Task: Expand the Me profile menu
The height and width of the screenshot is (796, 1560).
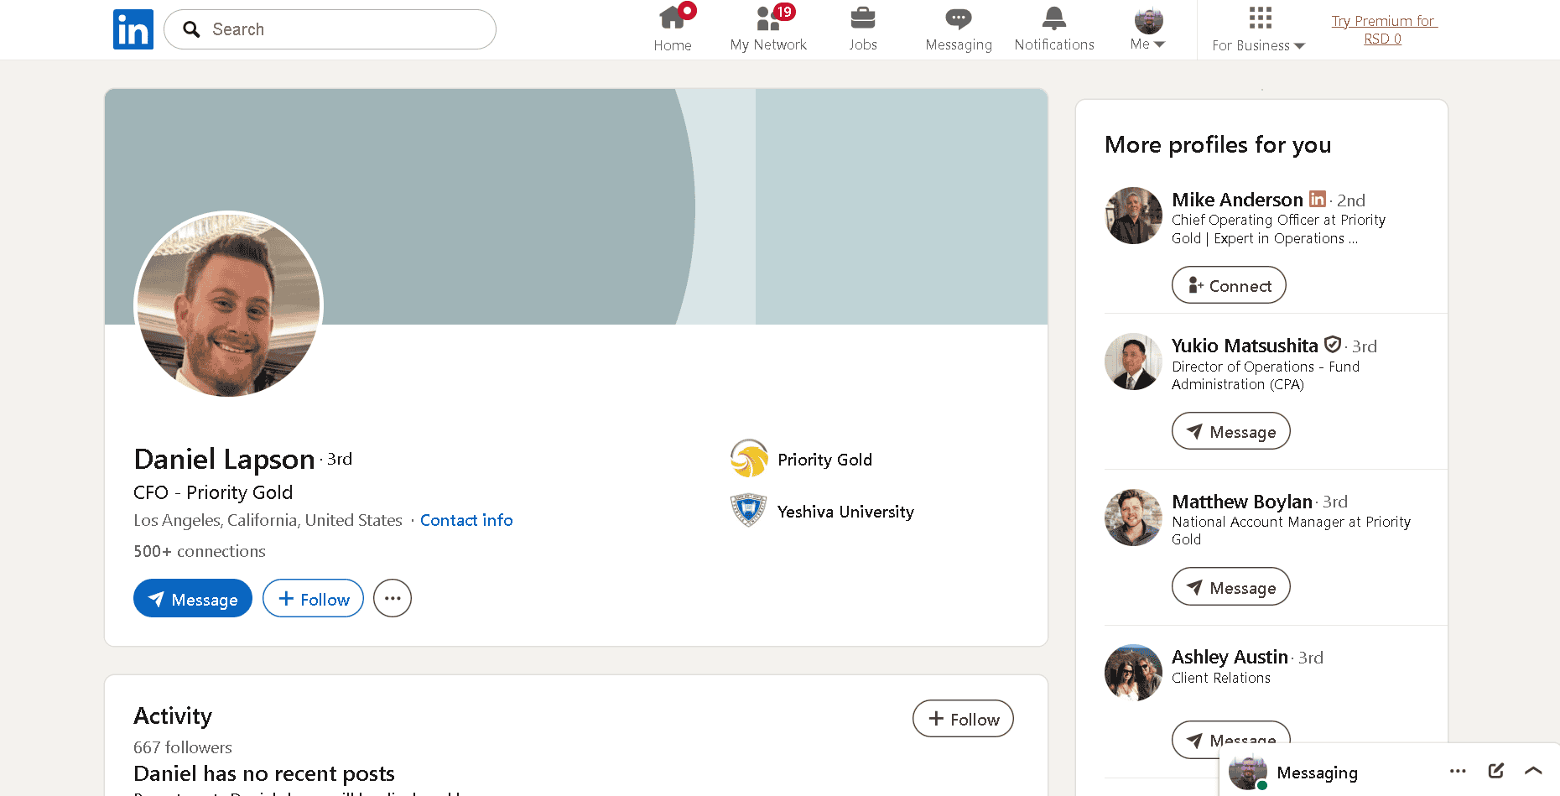Action: coord(1148,29)
